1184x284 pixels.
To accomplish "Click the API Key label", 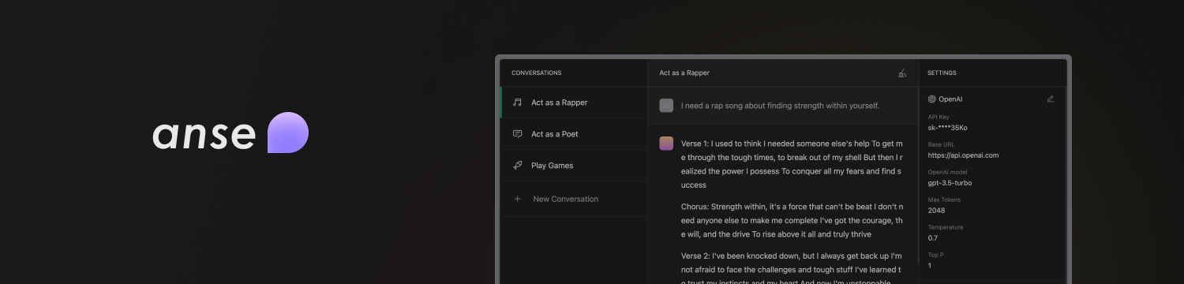I will [939, 117].
